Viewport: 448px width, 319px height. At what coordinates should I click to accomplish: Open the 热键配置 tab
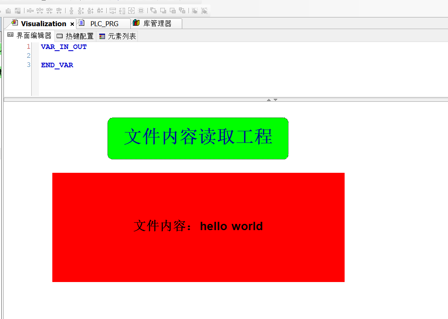pyautogui.click(x=75, y=36)
